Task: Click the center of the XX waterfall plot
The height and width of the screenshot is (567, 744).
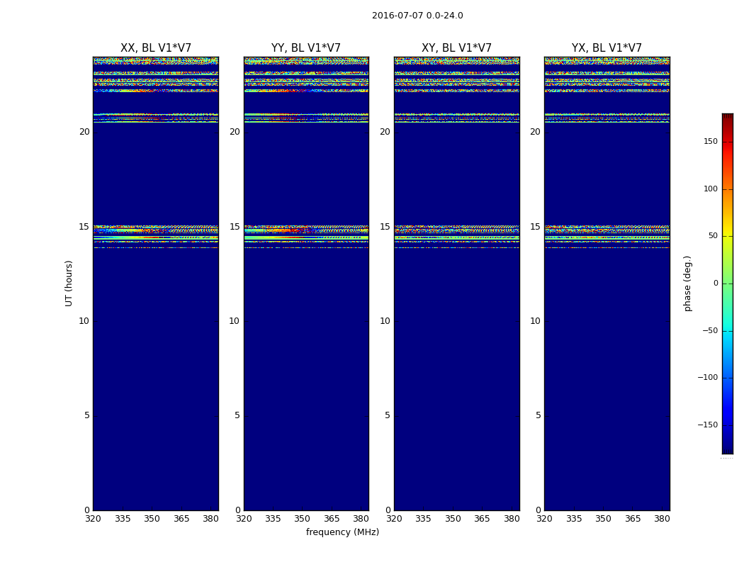Action: pyautogui.click(x=156, y=283)
